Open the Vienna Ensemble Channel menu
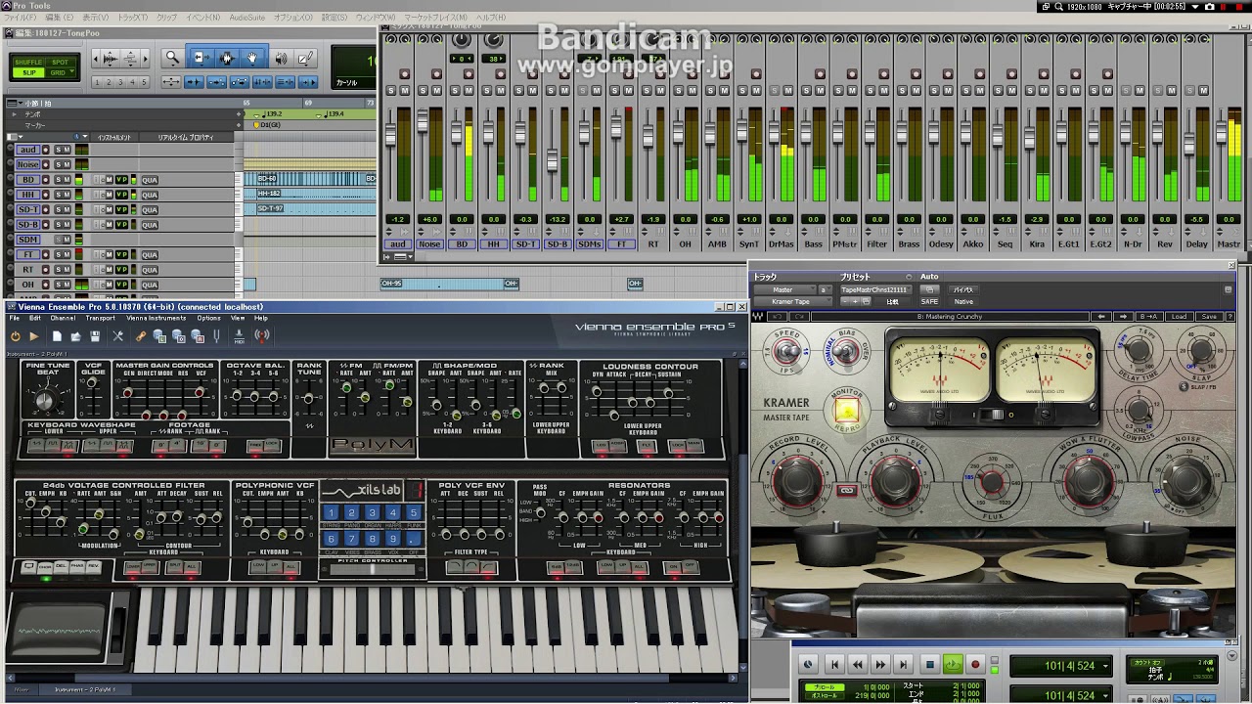1252x704 pixels. [x=63, y=318]
